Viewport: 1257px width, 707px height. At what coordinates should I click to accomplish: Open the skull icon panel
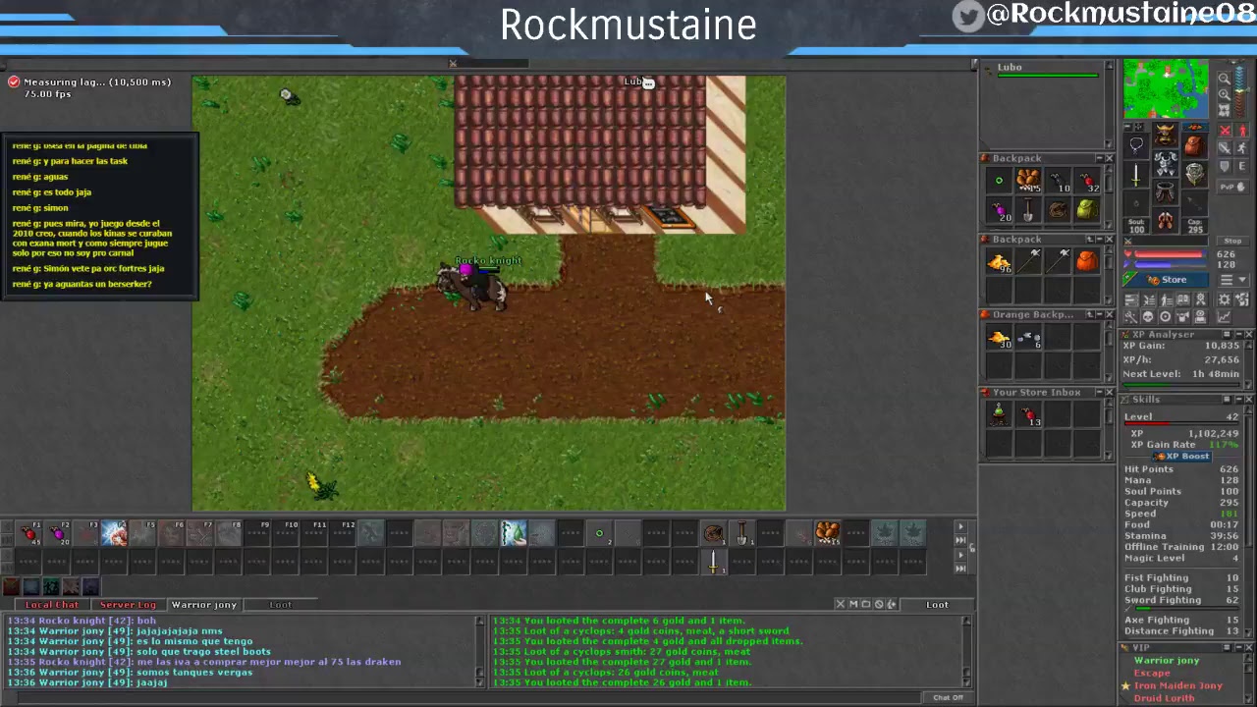click(x=1148, y=317)
